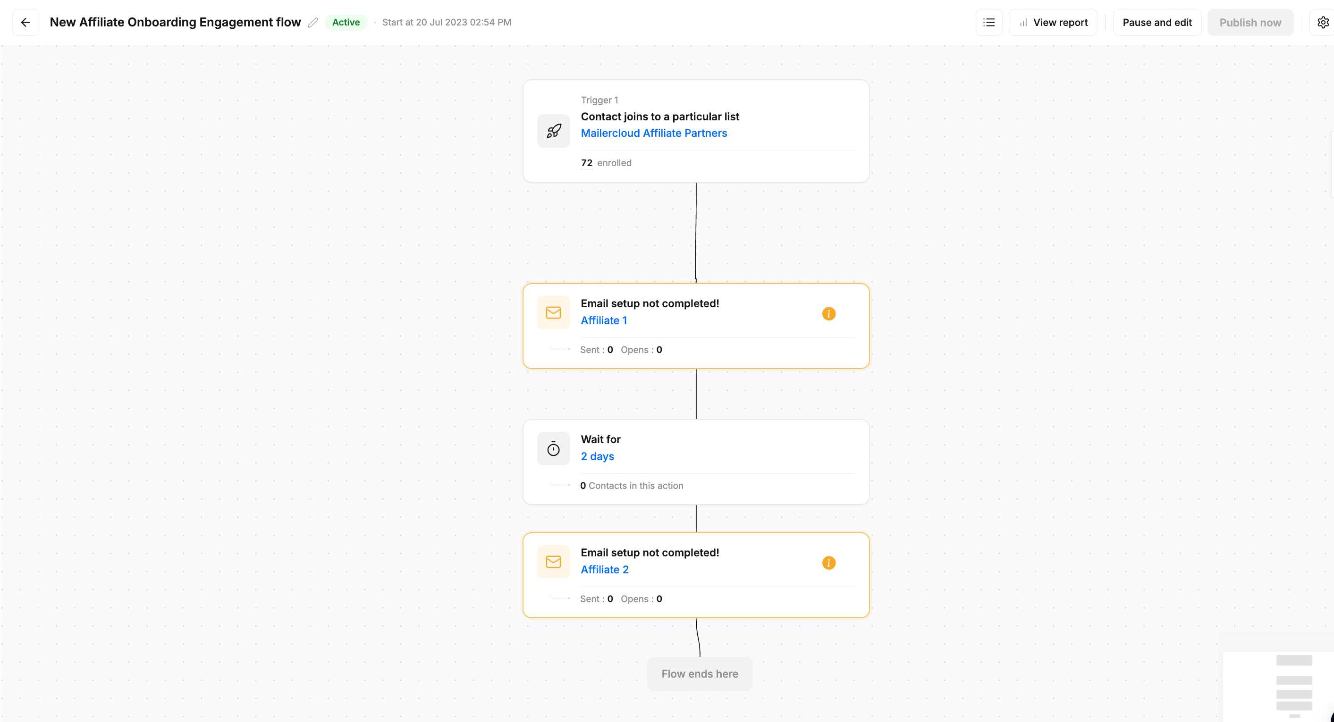Click the Affiliate 2 envelope icon

pos(554,562)
